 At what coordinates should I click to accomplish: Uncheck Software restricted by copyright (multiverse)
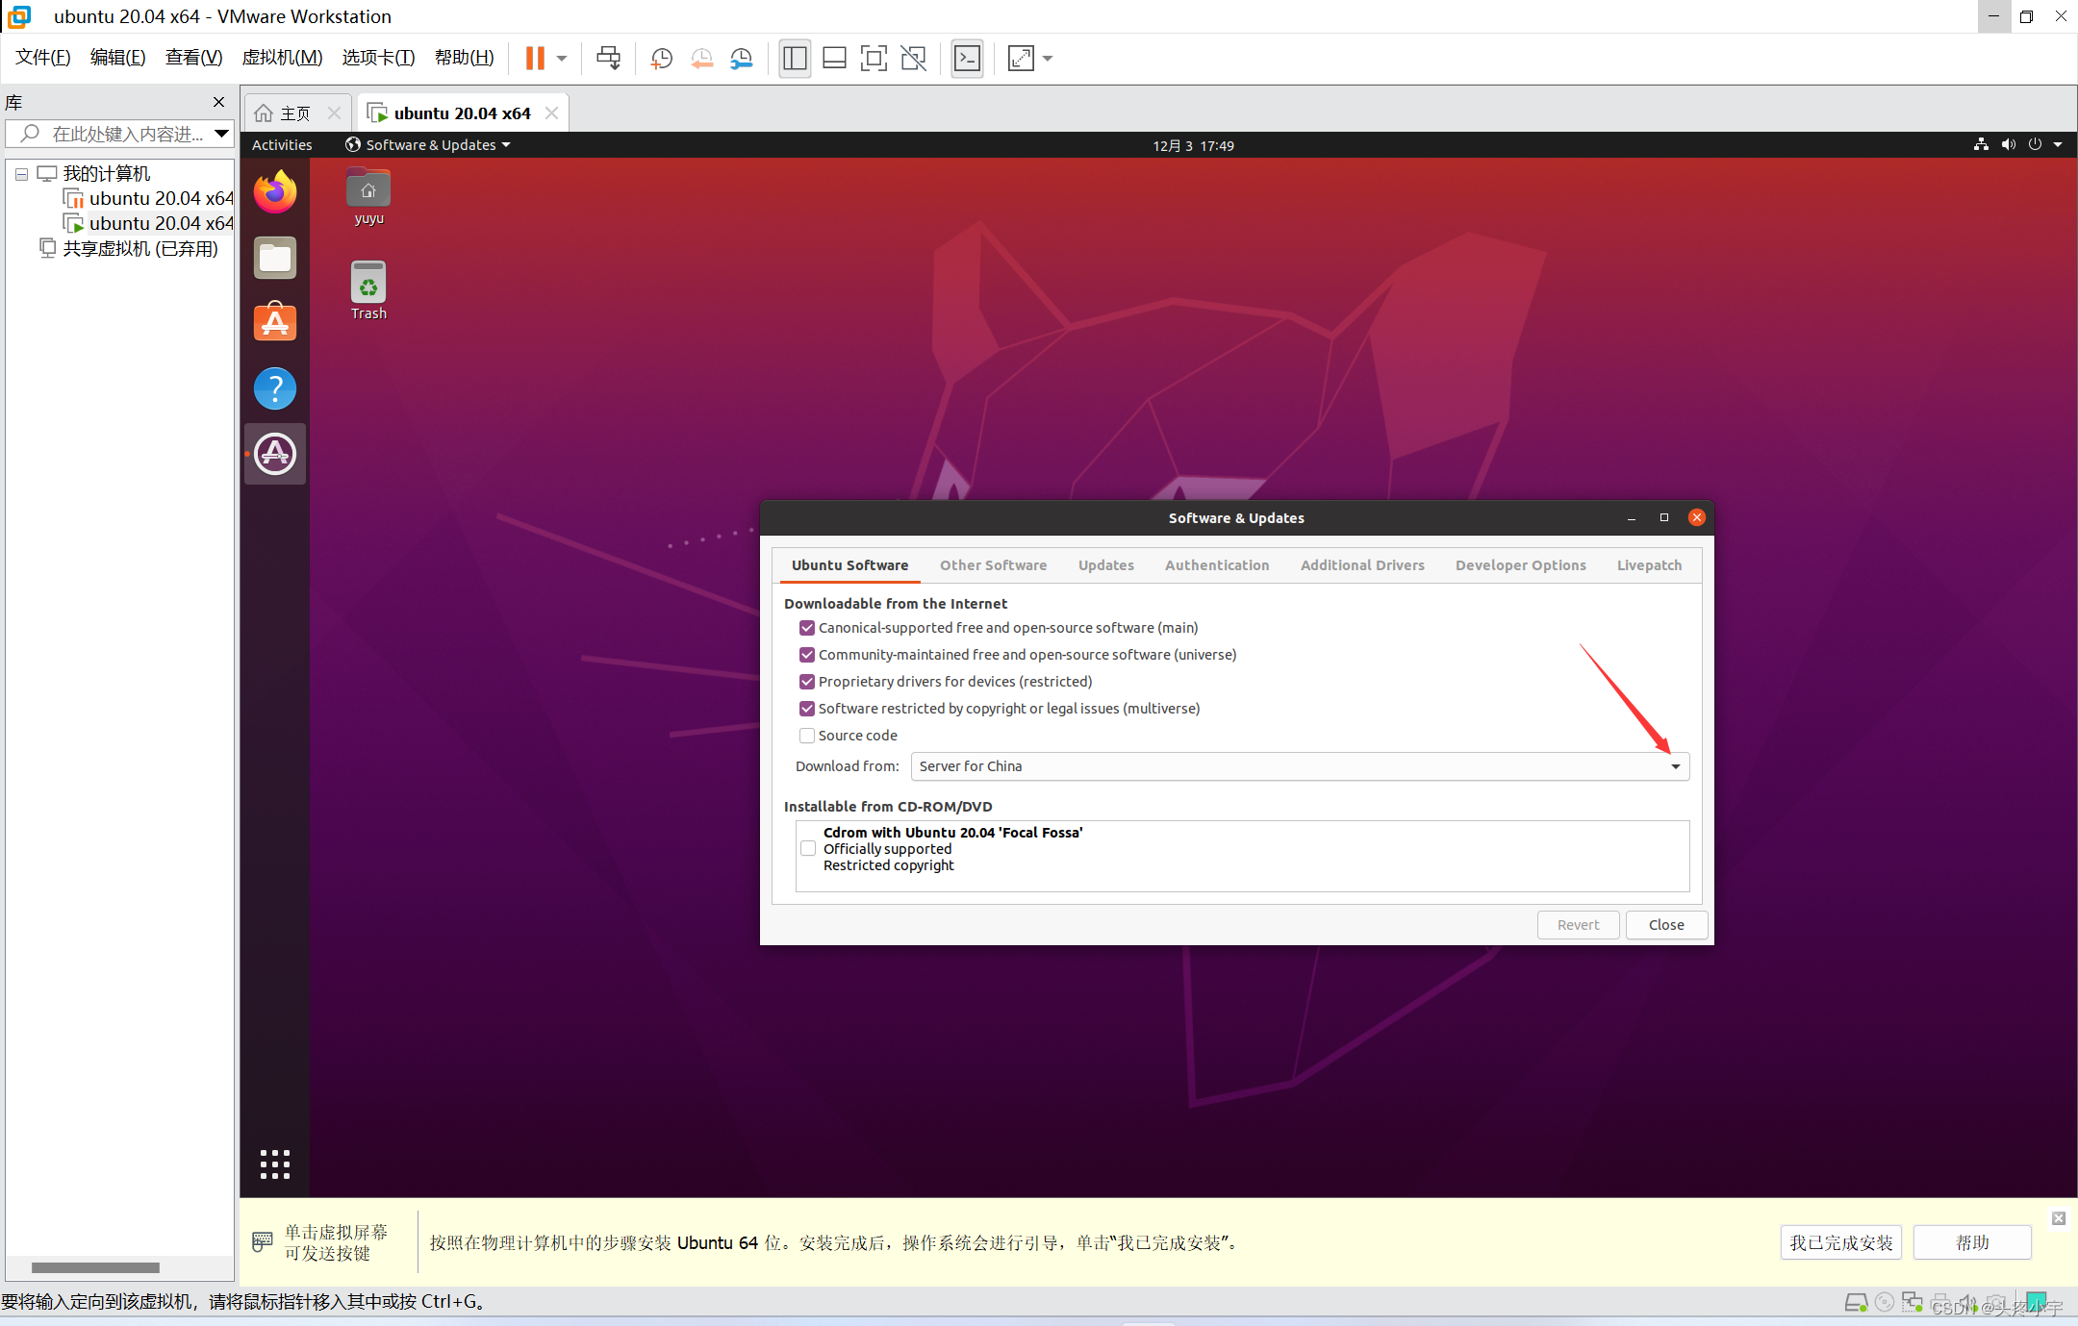pyautogui.click(x=807, y=709)
